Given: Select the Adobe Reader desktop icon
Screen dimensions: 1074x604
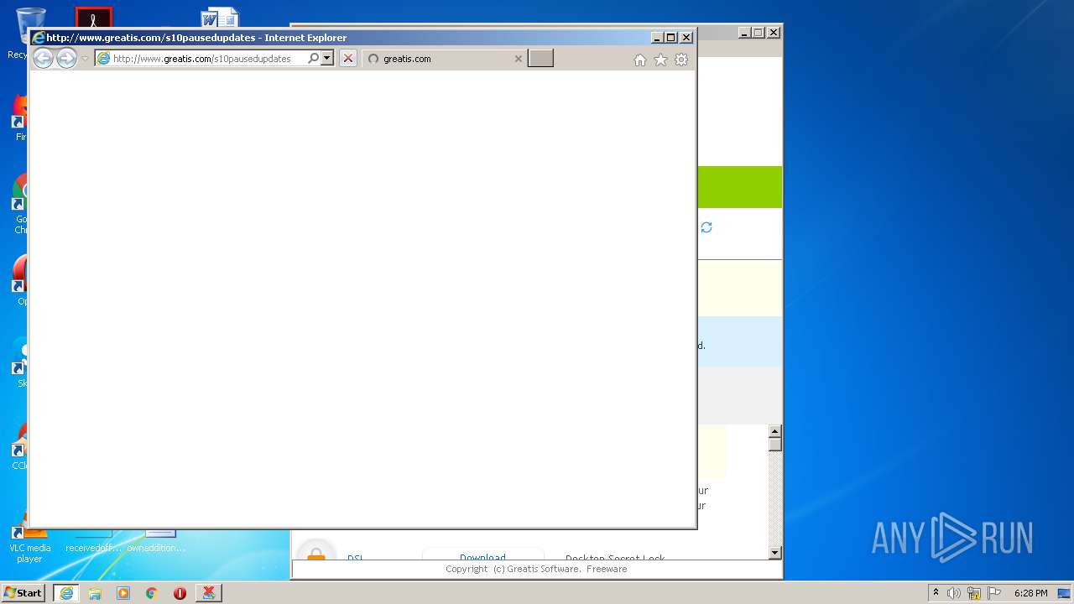Looking at the screenshot, I should 93,18.
